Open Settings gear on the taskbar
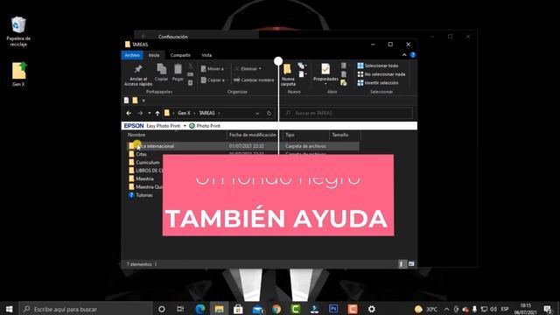The width and height of the screenshot is (560, 315). [x=371, y=309]
